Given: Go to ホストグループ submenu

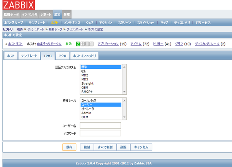Looking at the screenshot, I should point(14,23).
